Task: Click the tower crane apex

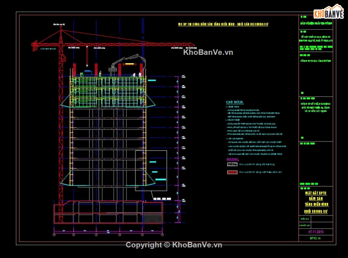Action: (x=61, y=30)
